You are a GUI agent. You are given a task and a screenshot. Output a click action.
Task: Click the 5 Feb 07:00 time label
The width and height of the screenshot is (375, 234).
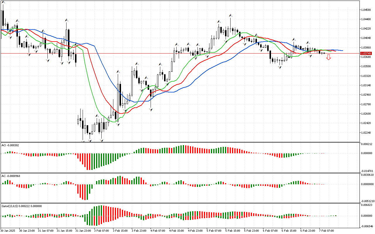[214, 230]
